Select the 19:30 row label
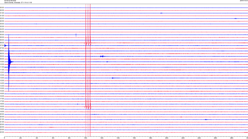This screenshot has height=139, width=248. [2, 111]
